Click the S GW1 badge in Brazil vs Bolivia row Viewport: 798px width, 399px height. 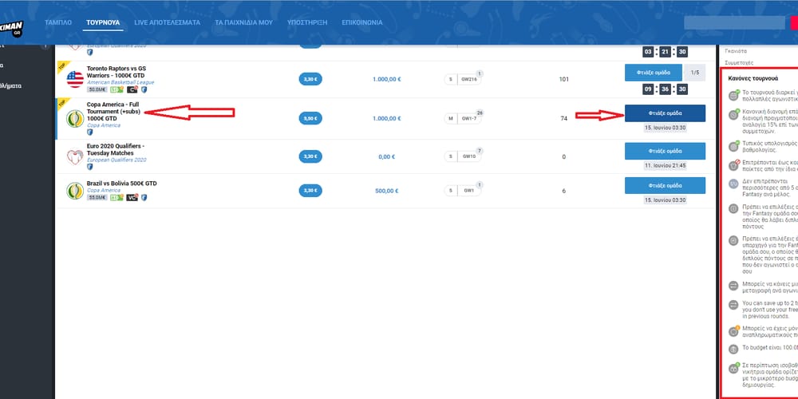(462, 191)
